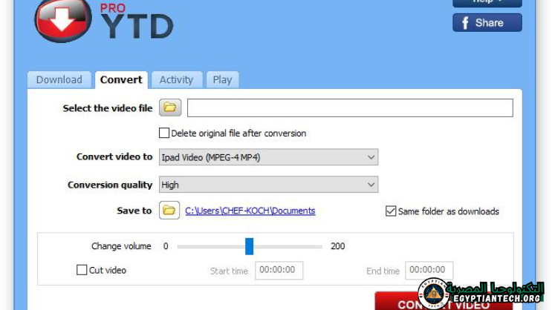Open the C:\Users\CHEF-KOCH\Documents folder link
Viewport: 552px width, 310px height.
click(250, 211)
